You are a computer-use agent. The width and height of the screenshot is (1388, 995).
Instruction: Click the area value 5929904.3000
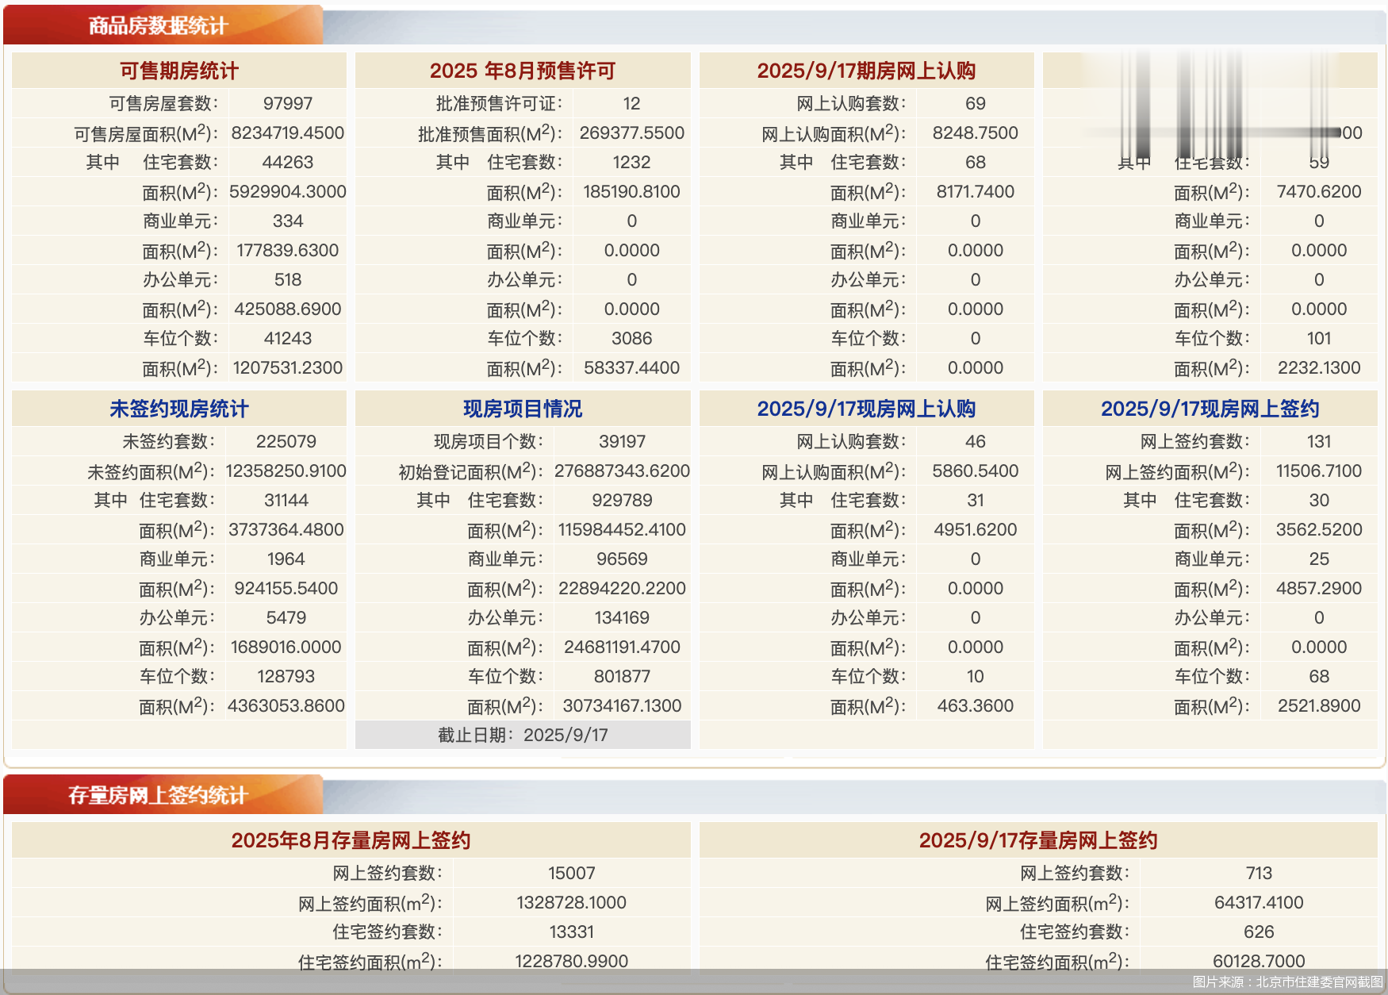click(288, 191)
